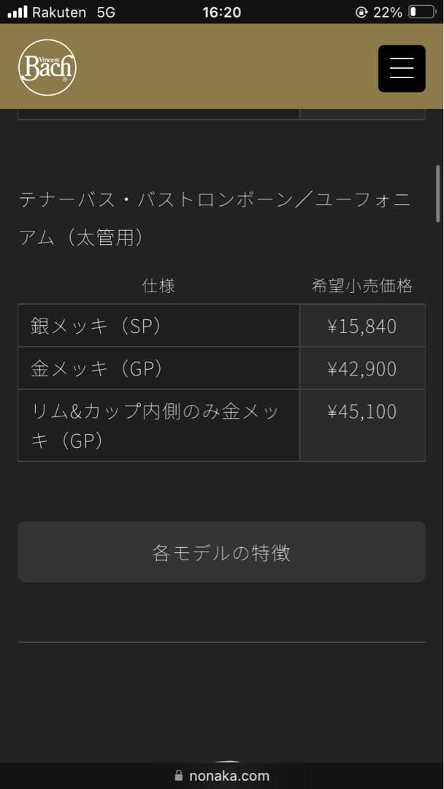Image resolution: width=444 pixels, height=789 pixels.
Task: Click the Vincent Bach logo
Action: (x=47, y=66)
